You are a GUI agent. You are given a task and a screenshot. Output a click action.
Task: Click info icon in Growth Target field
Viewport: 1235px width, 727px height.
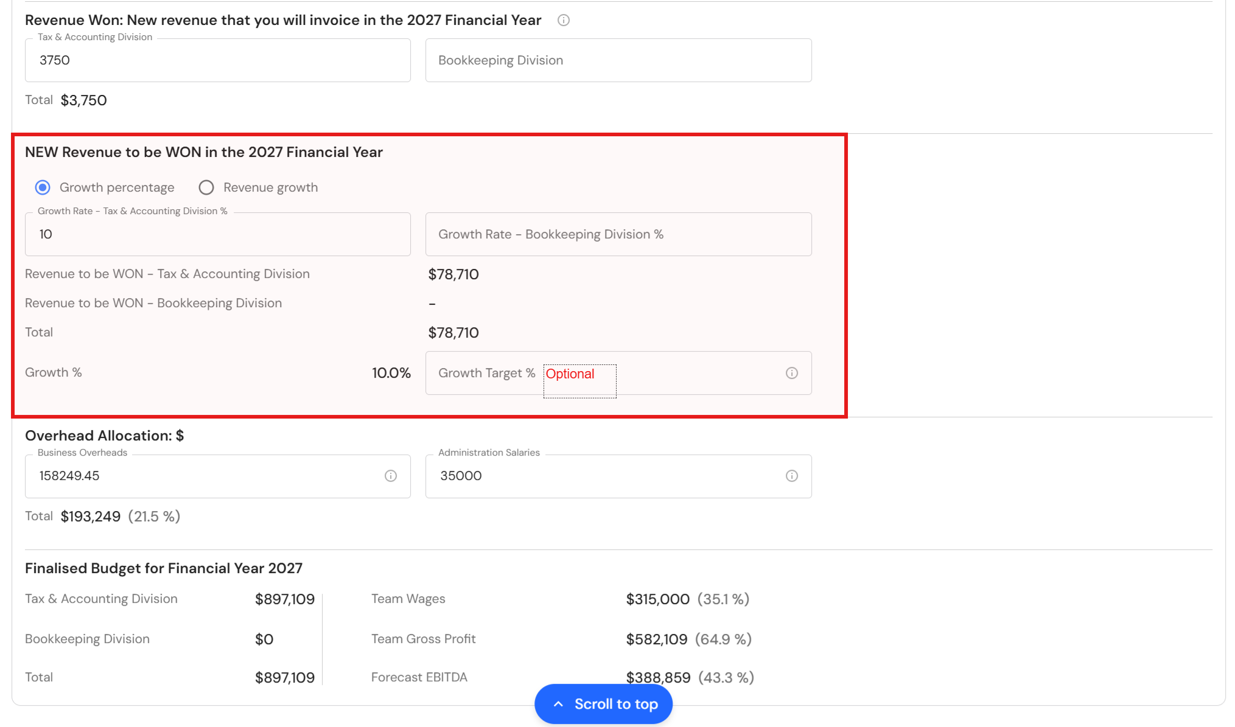(x=791, y=373)
